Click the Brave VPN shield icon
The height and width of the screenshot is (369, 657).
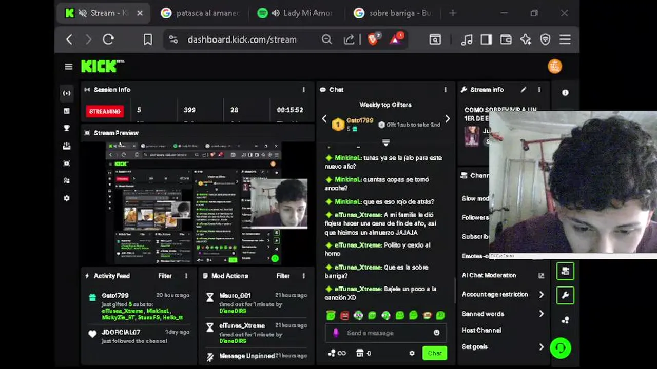tap(545, 39)
